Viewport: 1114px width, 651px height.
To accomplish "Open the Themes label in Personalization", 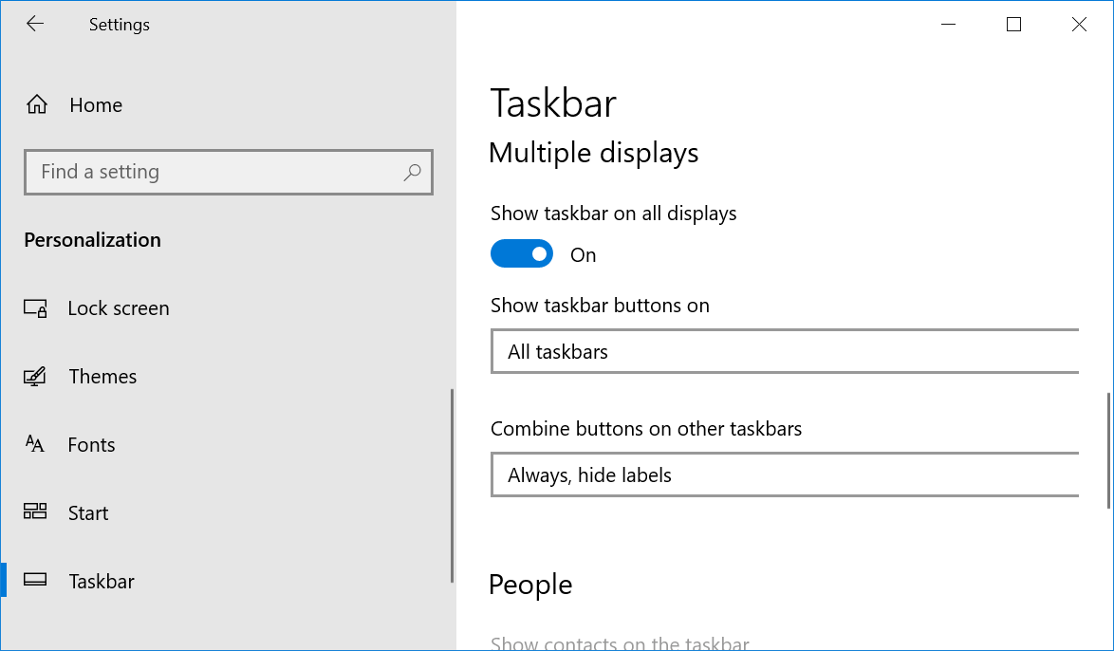I will click(x=102, y=377).
